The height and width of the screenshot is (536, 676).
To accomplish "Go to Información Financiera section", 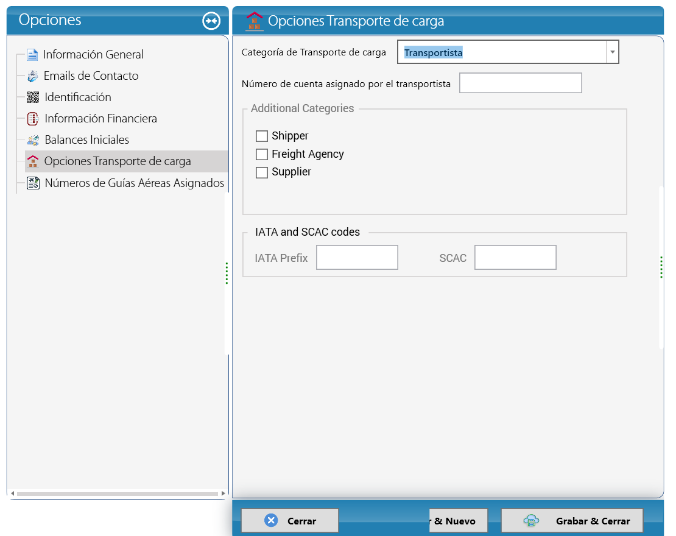I will click(x=100, y=119).
